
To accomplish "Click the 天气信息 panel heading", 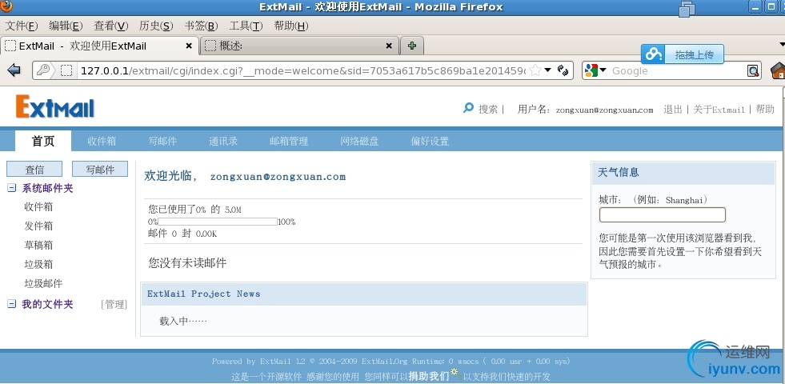I will click(619, 172).
